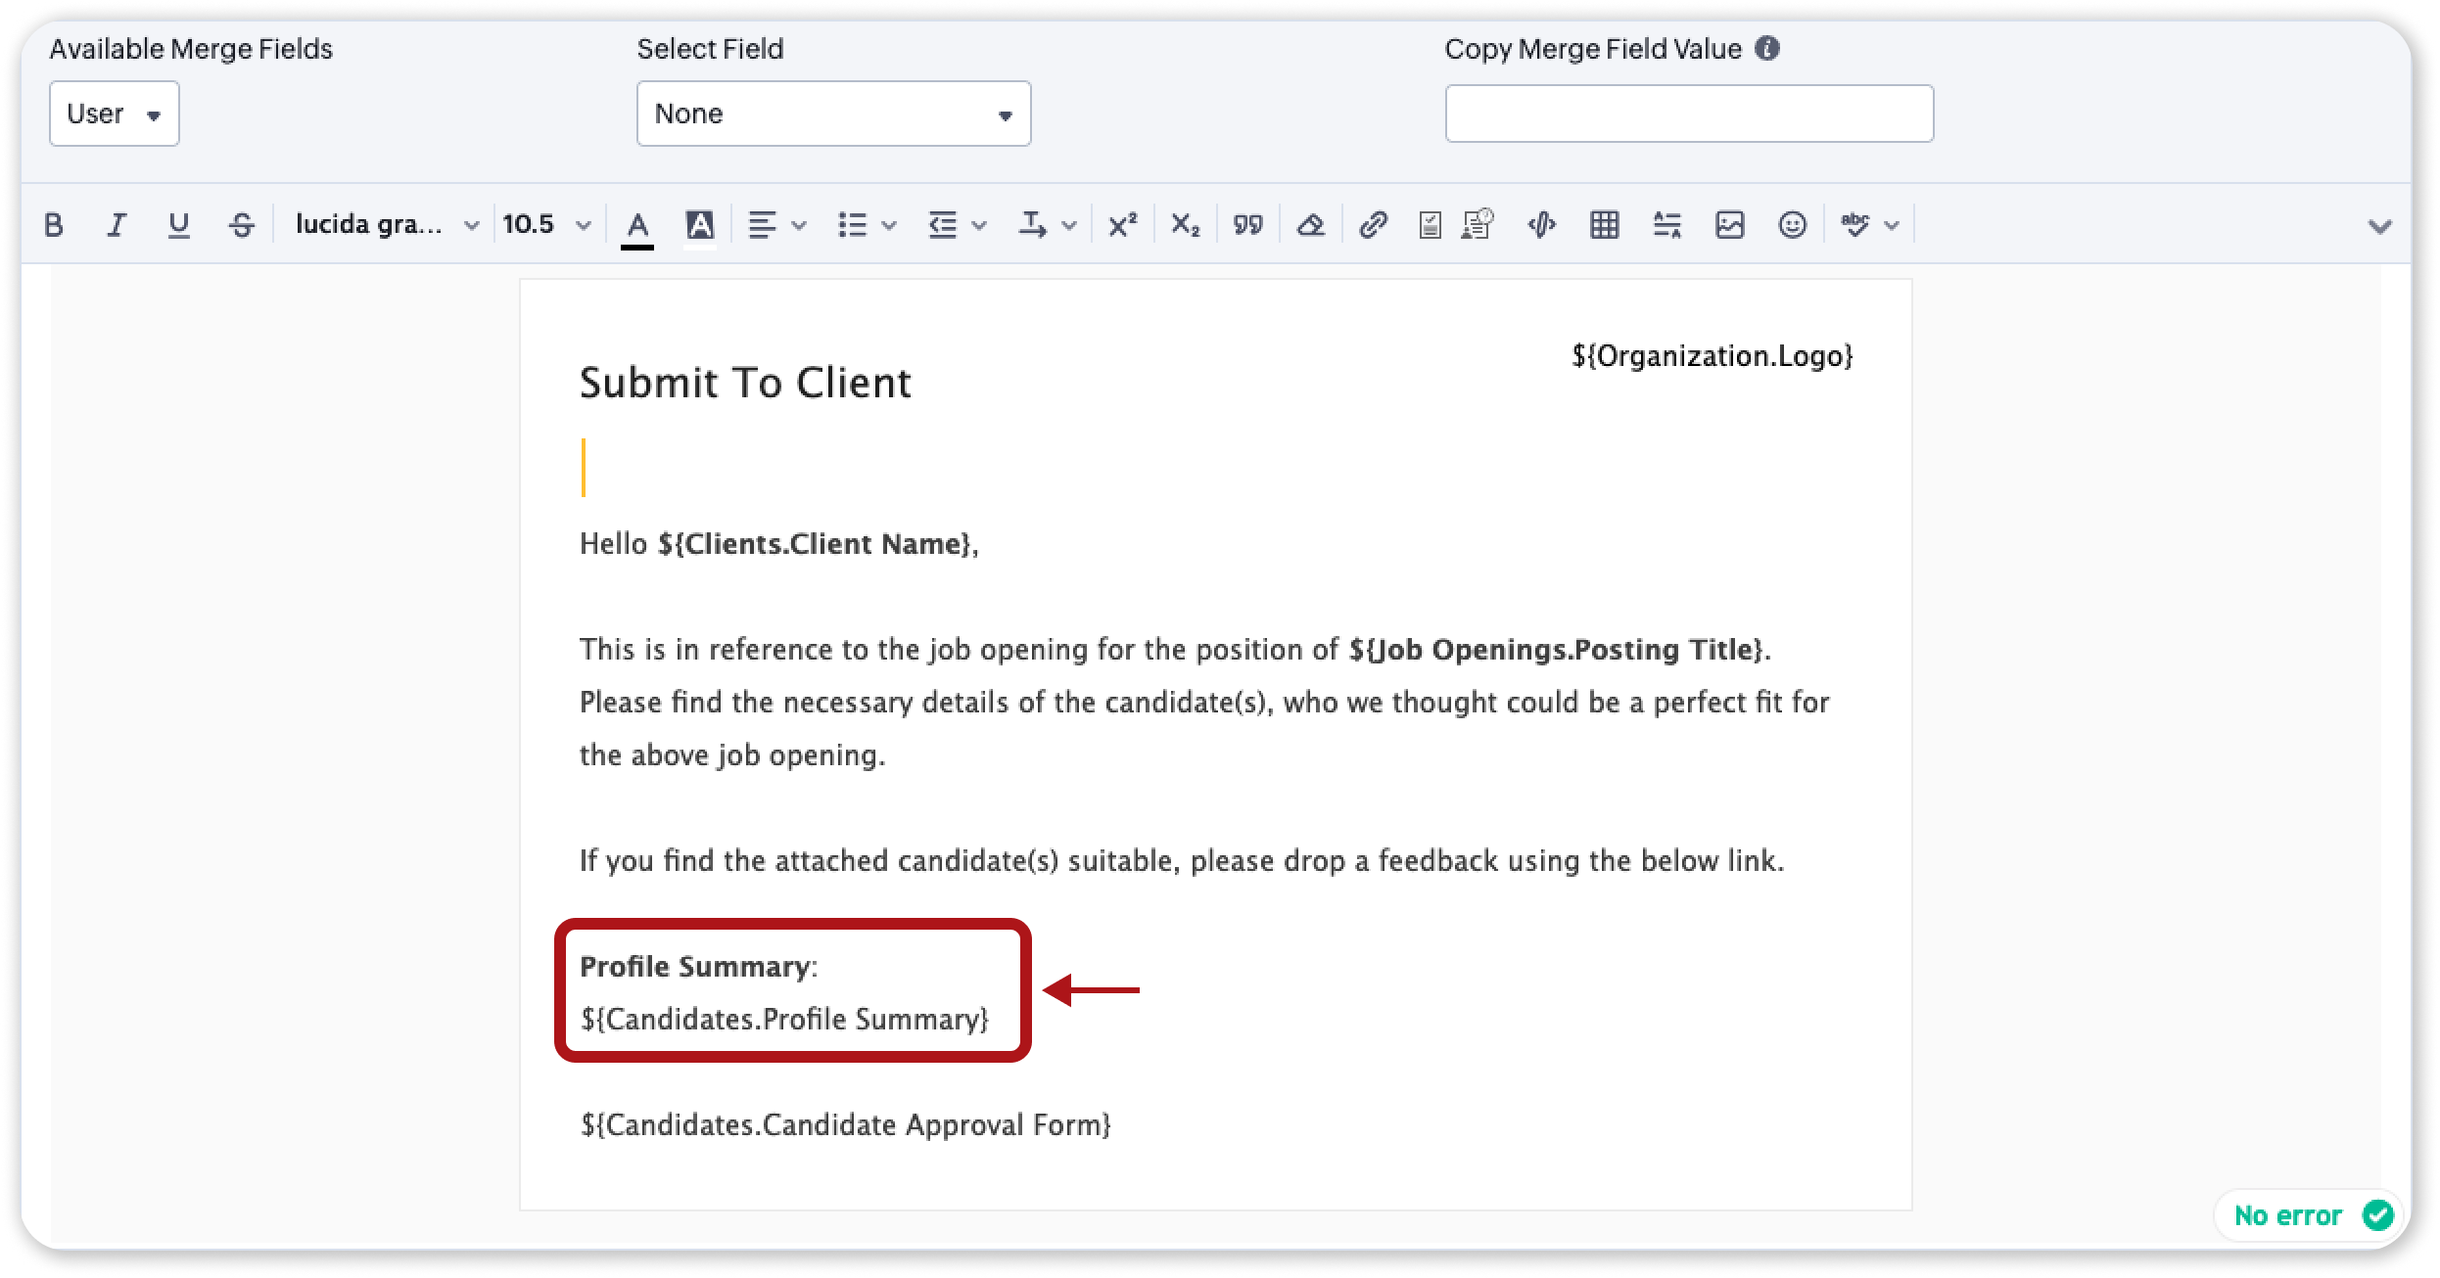Pick the font color swatch
Image resolution: width=2440 pixels, height=1278 pixels.
(x=637, y=226)
